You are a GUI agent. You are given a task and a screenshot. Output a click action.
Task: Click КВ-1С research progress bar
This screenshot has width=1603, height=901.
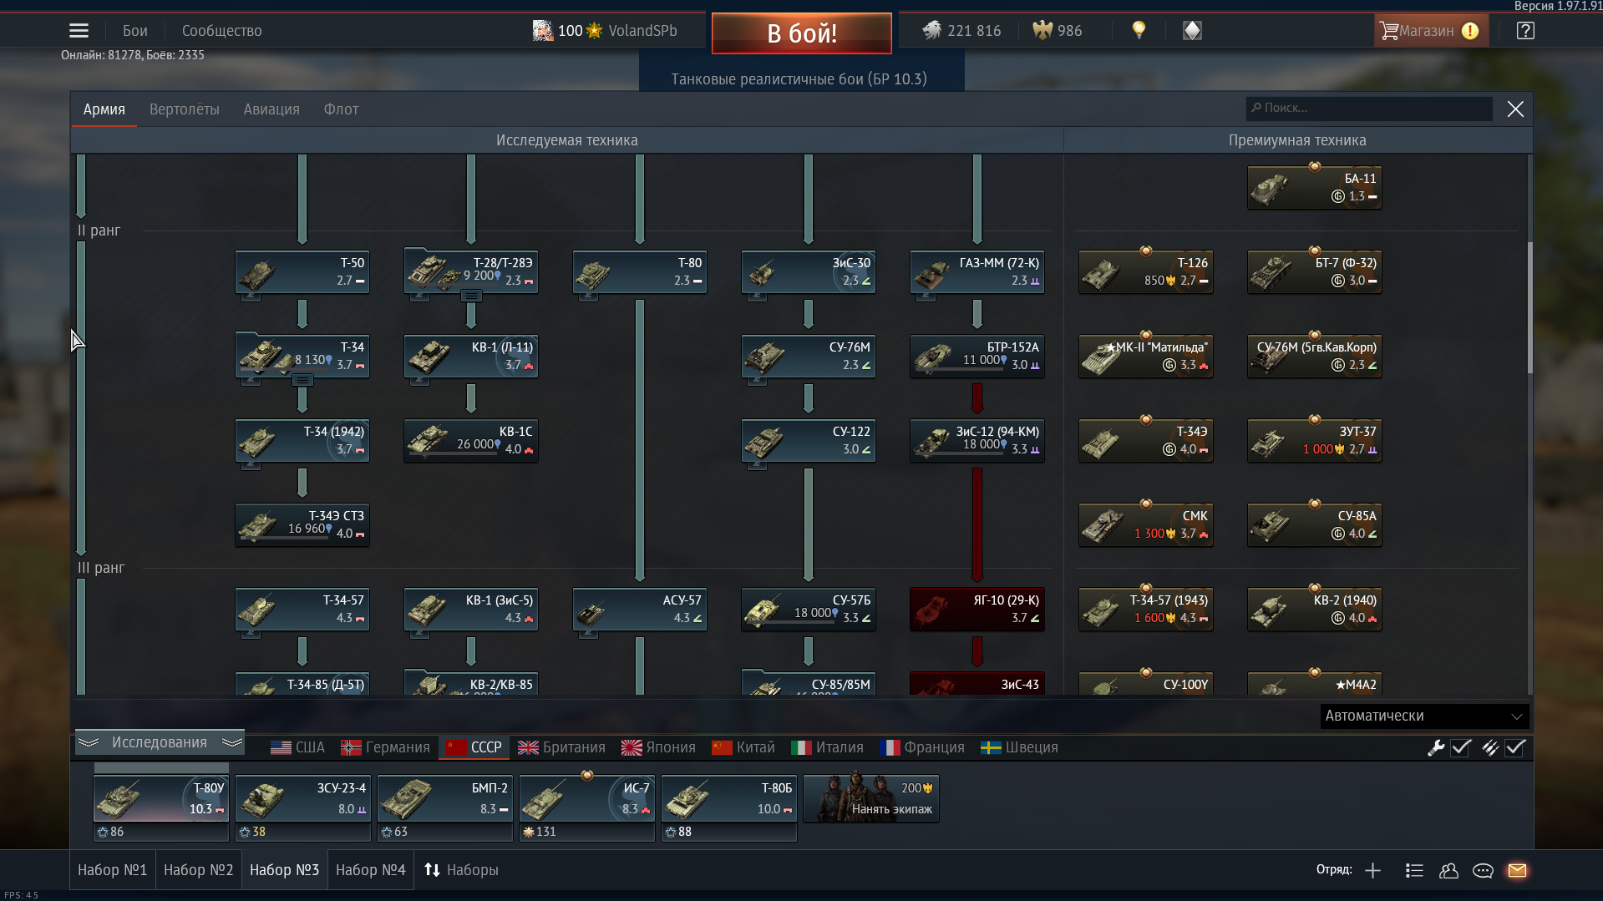point(455,454)
